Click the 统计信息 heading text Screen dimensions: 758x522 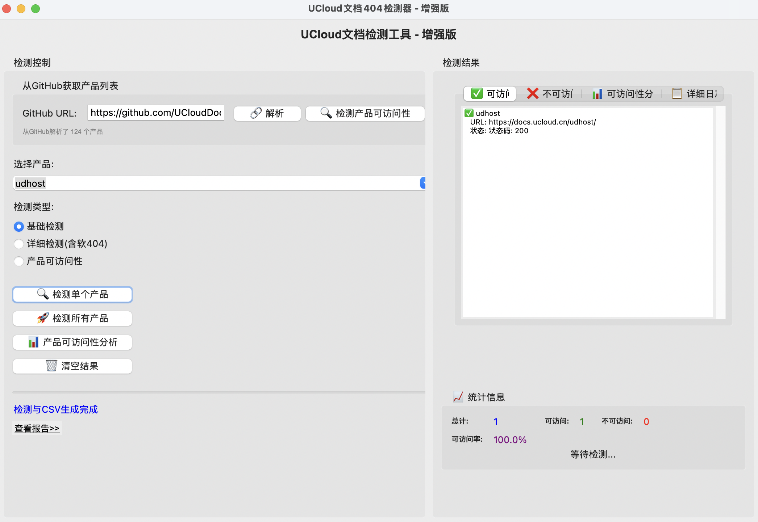[x=486, y=397]
